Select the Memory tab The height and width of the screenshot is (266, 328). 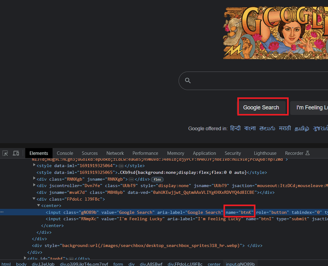(x=176, y=153)
